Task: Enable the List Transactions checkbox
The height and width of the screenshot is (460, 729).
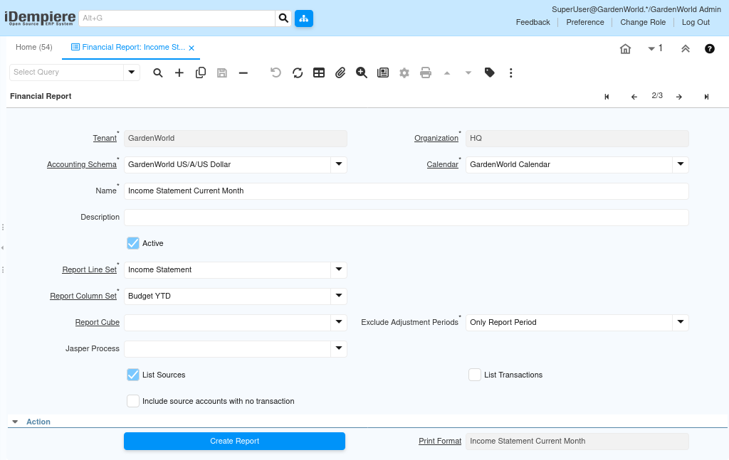Action: [475, 375]
